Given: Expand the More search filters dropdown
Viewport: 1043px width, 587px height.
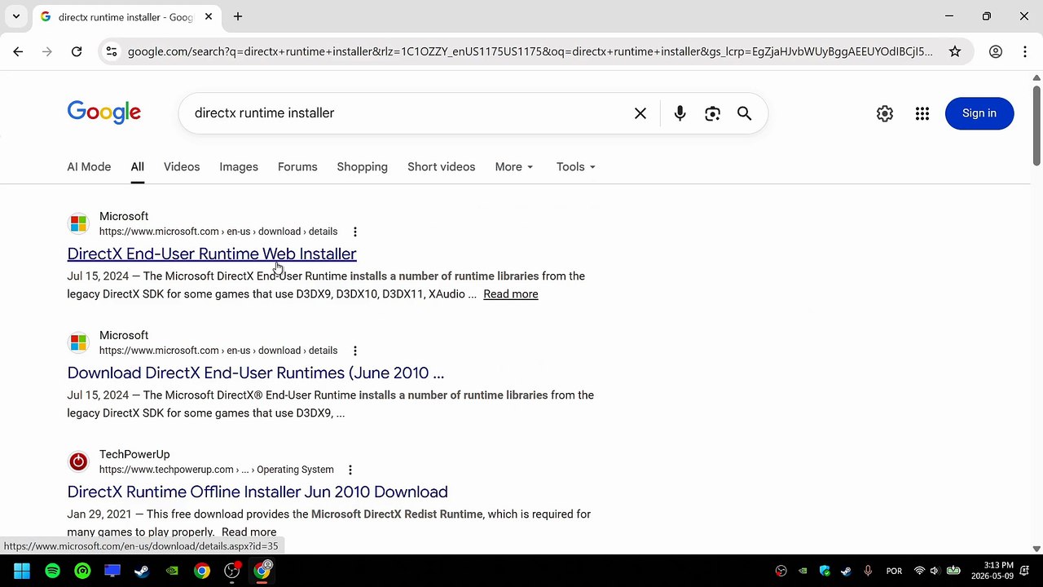Looking at the screenshot, I should click(x=514, y=167).
